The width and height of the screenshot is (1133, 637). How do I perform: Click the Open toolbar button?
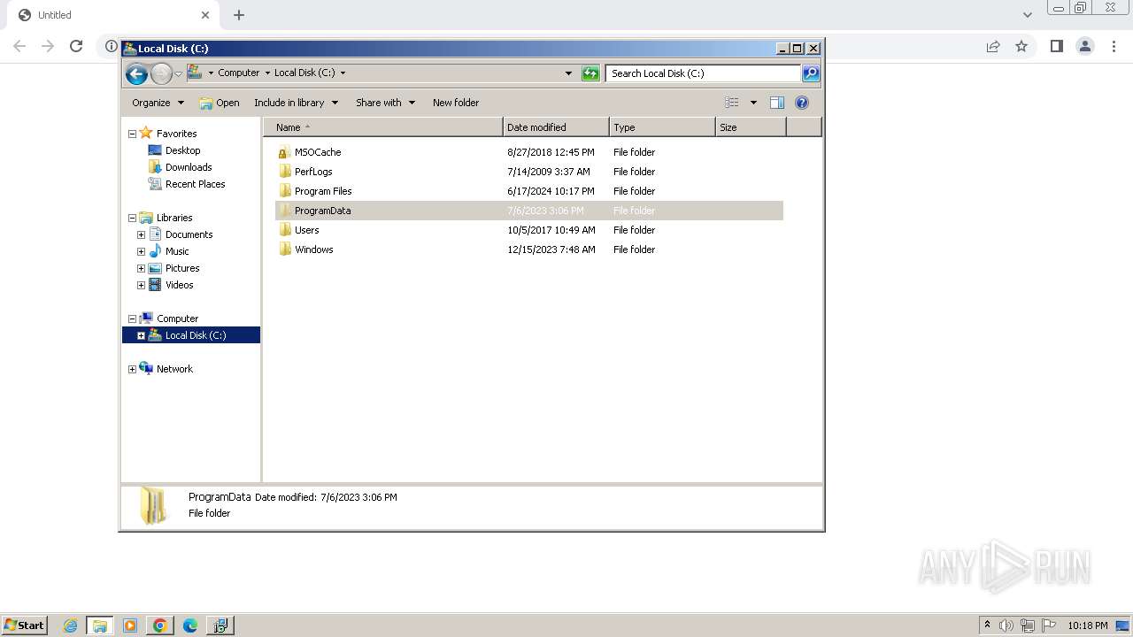(220, 103)
